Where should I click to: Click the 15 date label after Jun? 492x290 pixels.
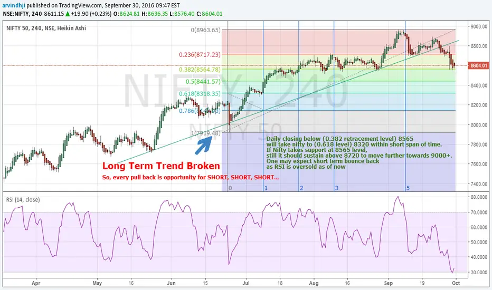pos(205,283)
